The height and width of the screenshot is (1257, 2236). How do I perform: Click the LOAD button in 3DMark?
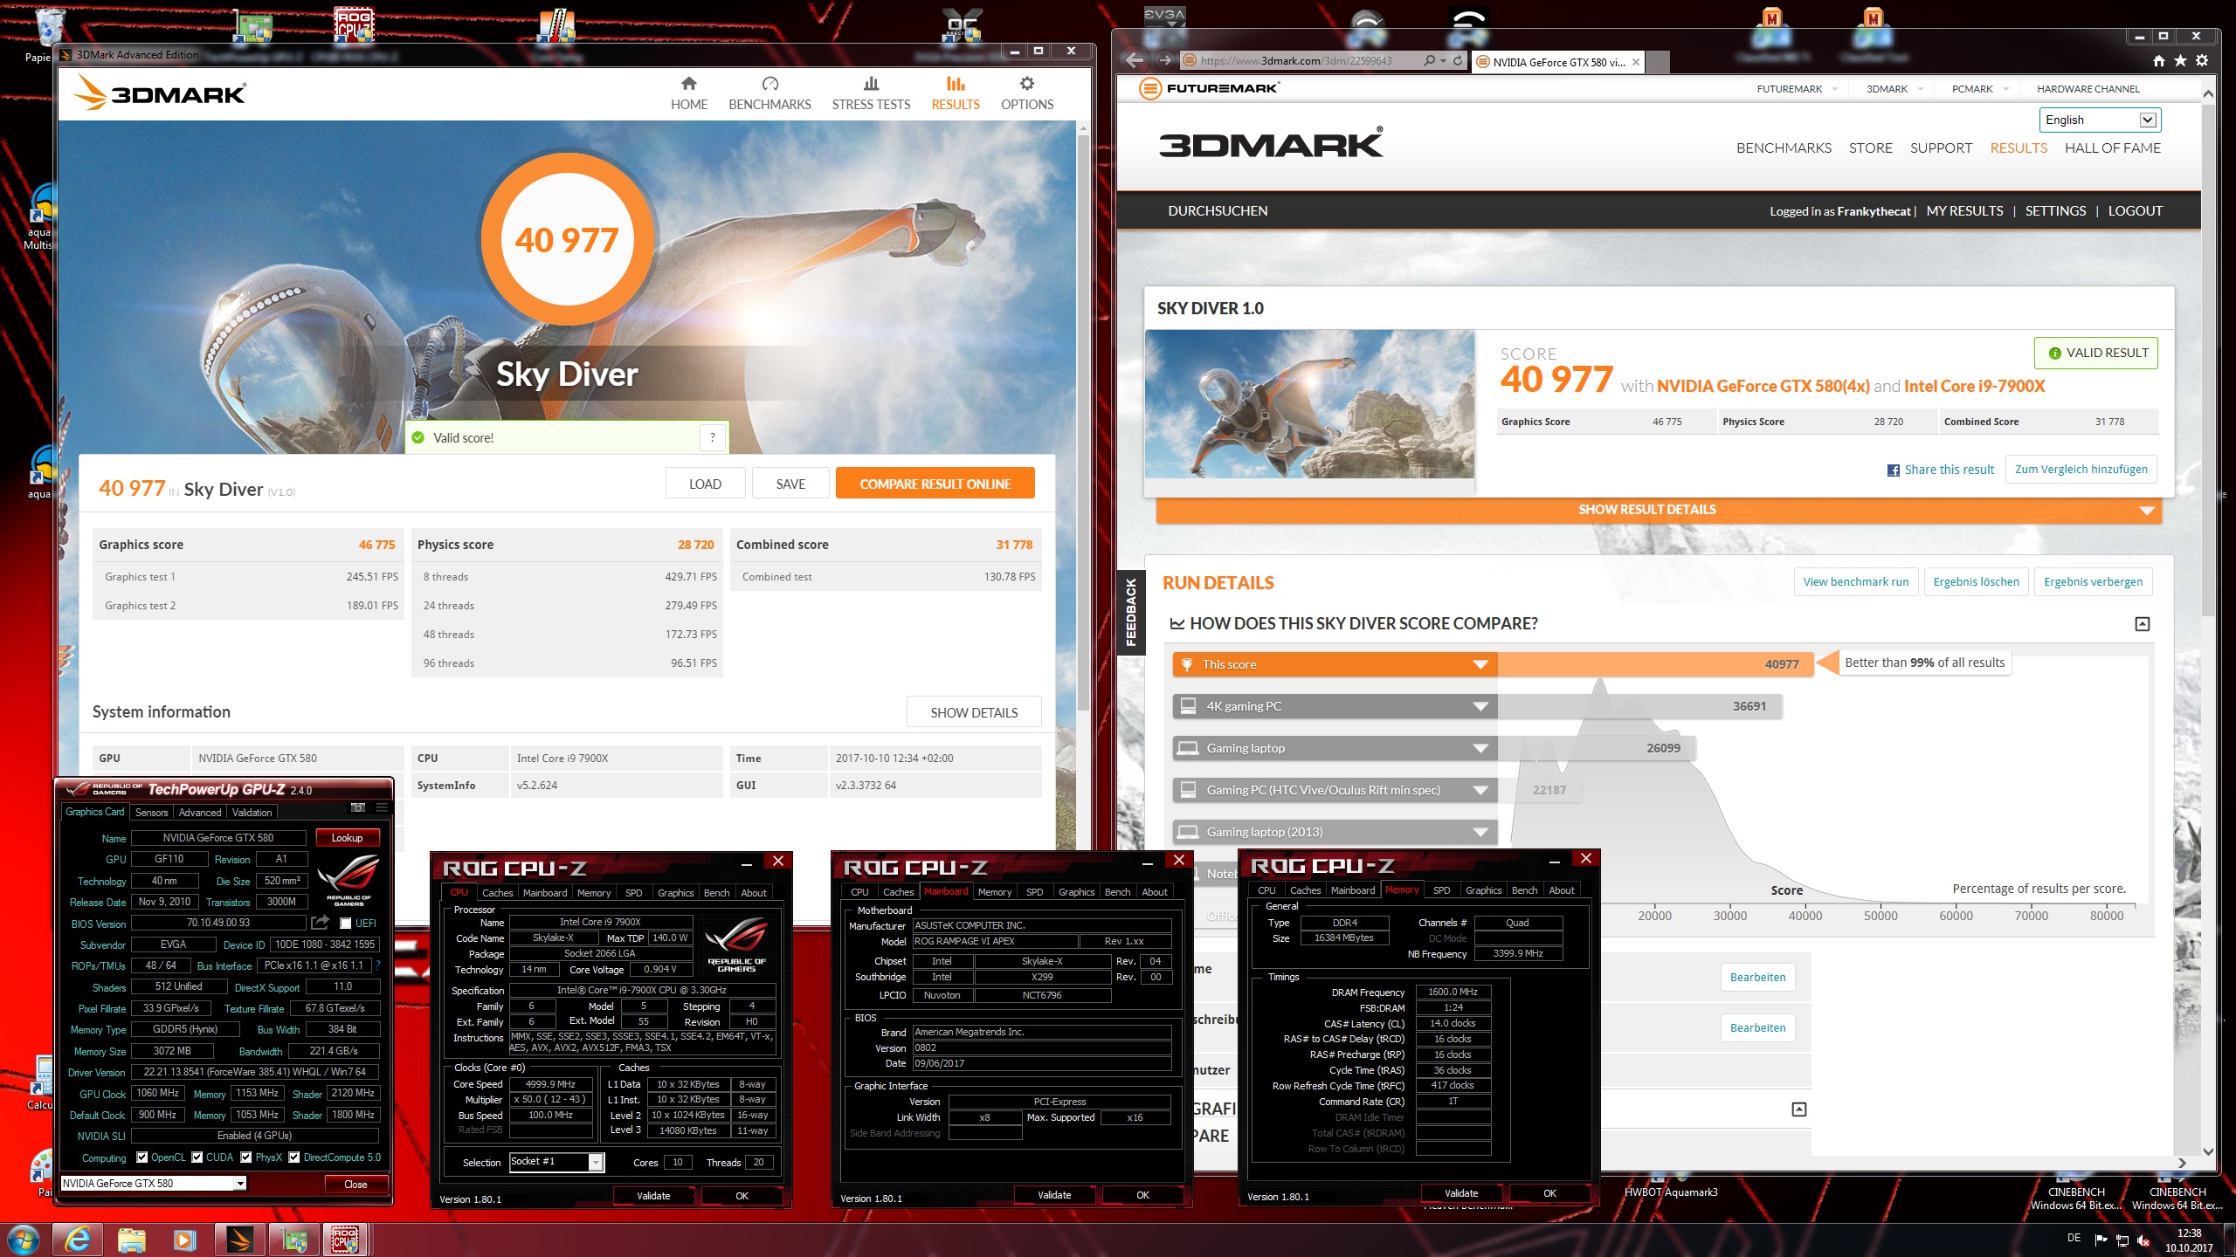(705, 484)
